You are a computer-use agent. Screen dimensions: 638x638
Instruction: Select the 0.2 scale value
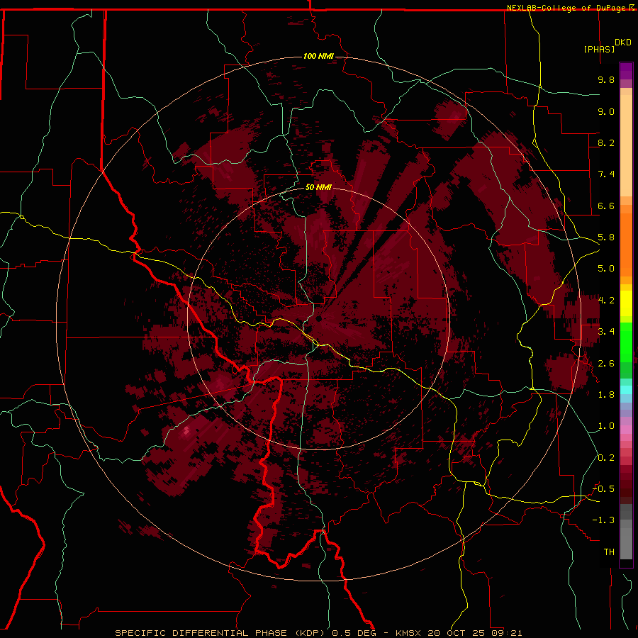pos(606,458)
